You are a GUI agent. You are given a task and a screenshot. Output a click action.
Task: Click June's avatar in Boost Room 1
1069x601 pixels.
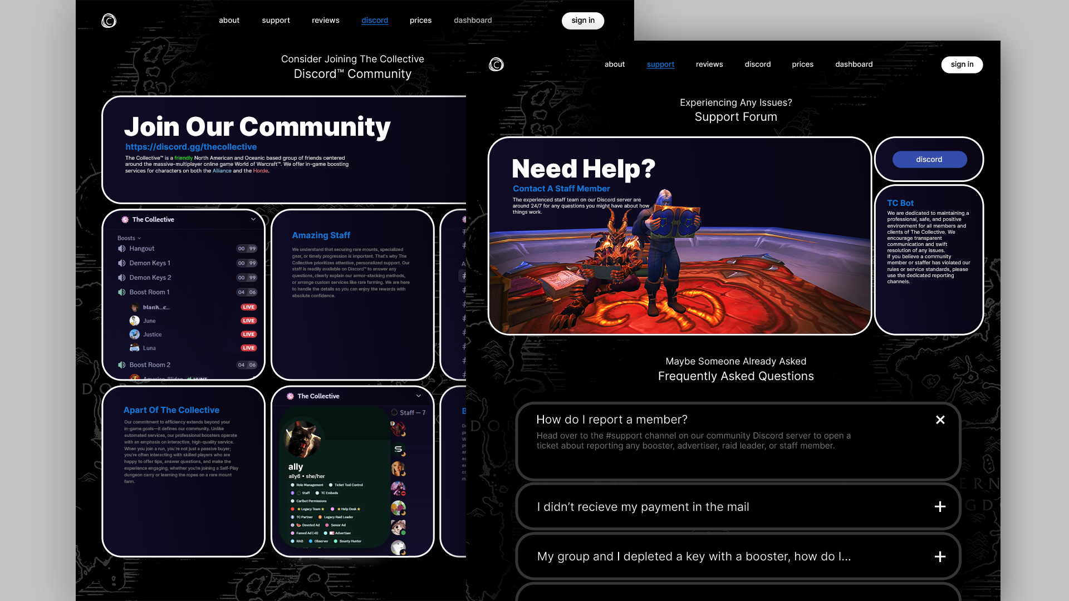[135, 321]
